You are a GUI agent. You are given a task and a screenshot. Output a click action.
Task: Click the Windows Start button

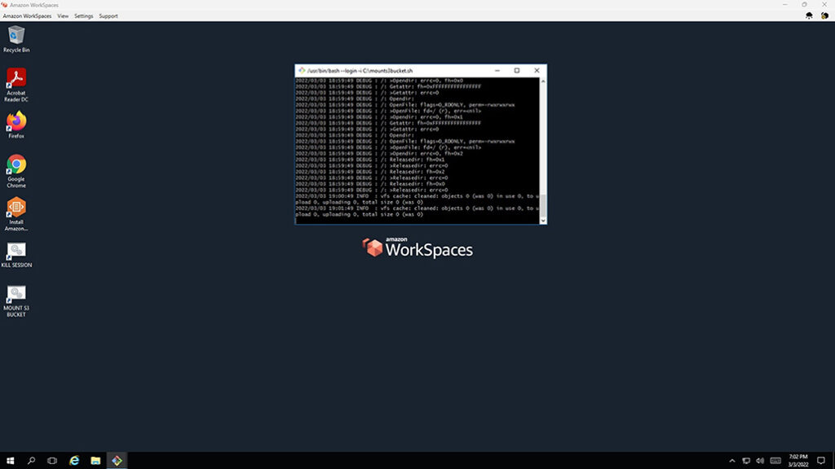click(x=10, y=461)
